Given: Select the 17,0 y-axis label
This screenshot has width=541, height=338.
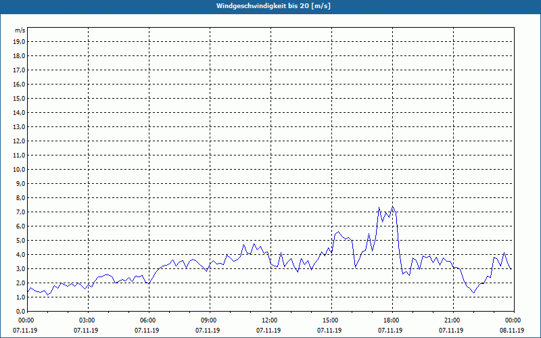Looking at the screenshot, I should click(19, 70).
